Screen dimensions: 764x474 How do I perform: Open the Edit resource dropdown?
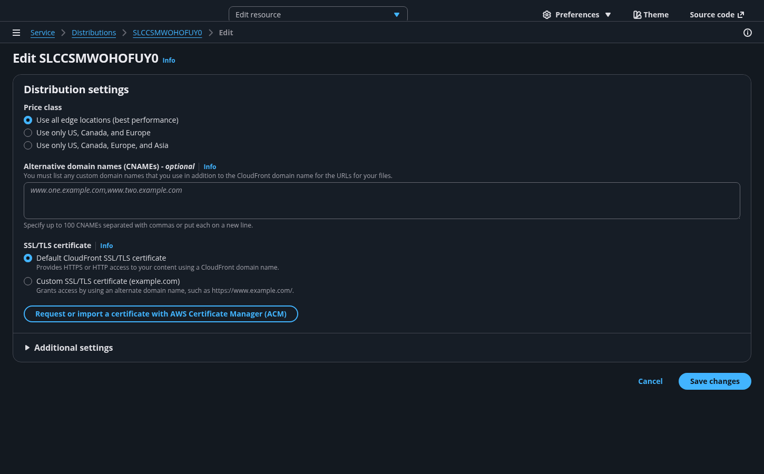point(318,15)
